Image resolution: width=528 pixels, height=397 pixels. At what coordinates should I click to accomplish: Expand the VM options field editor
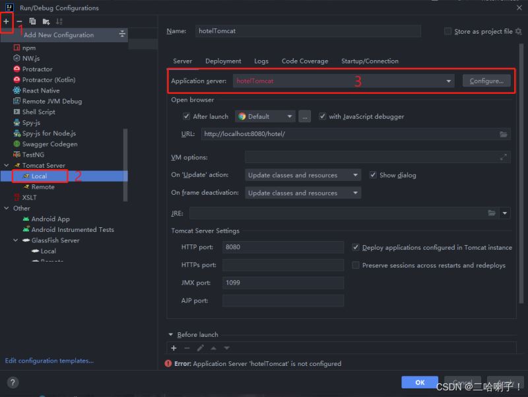tap(504, 157)
